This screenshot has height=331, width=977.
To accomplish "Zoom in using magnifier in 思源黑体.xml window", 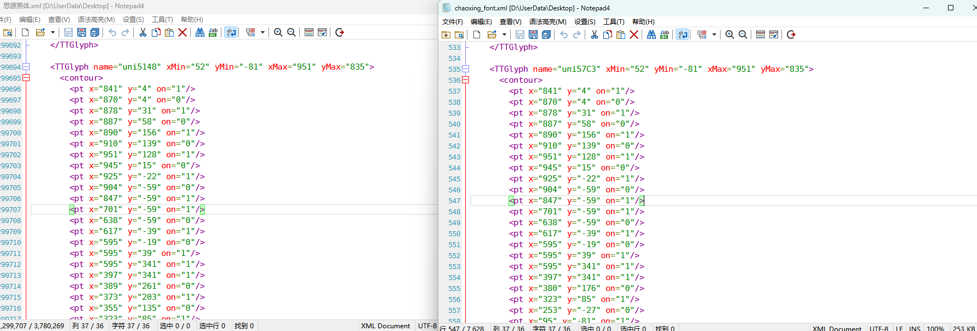I will pyautogui.click(x=278, y=32).
